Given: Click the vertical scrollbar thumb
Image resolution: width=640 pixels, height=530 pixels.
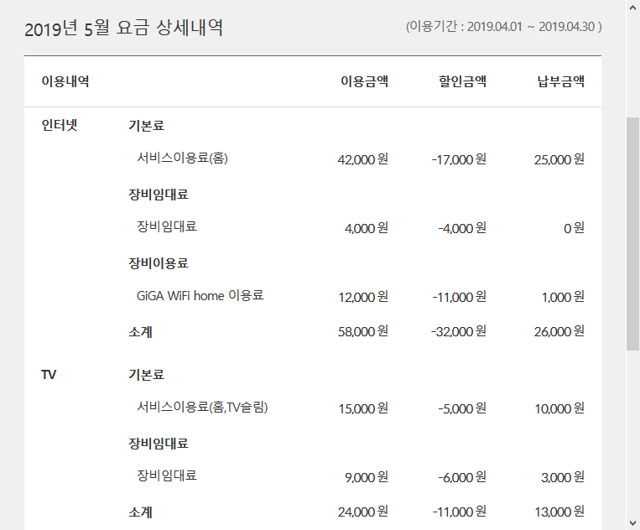Looking at the screenshot, I should click(632, 233).
